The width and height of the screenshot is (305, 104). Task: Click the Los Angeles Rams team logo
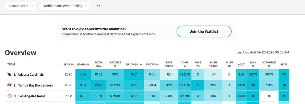point(10,96)
